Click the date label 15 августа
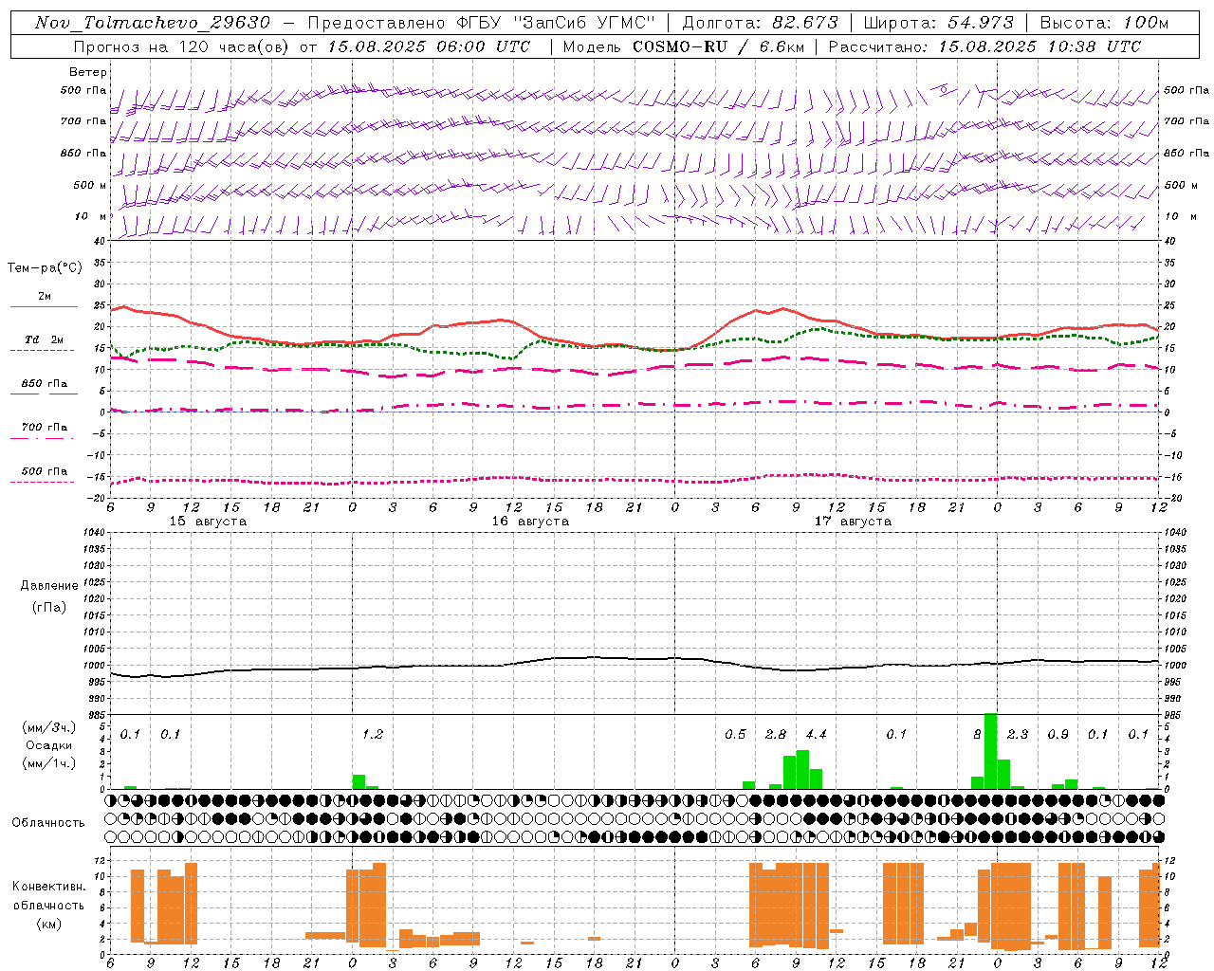1214x971 pixels. click(208, 522)
